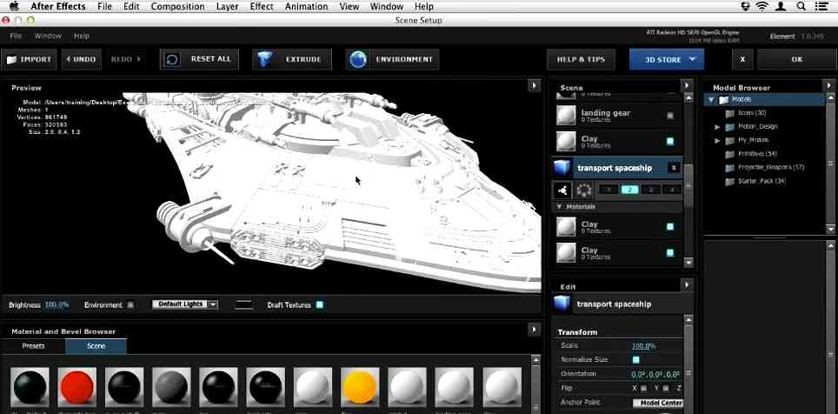Toggle the Normalize Size checkbox
Viewport: 838px width, 414px height.
(x=635, y=359)
